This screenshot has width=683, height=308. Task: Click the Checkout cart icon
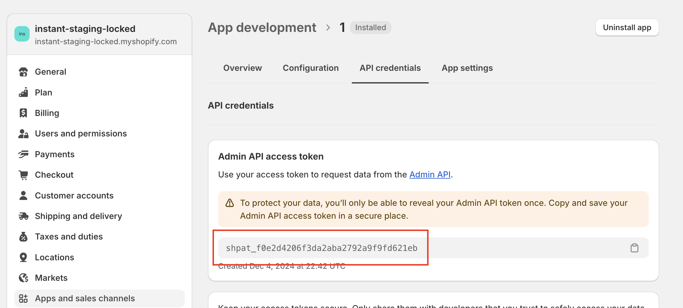23,175
